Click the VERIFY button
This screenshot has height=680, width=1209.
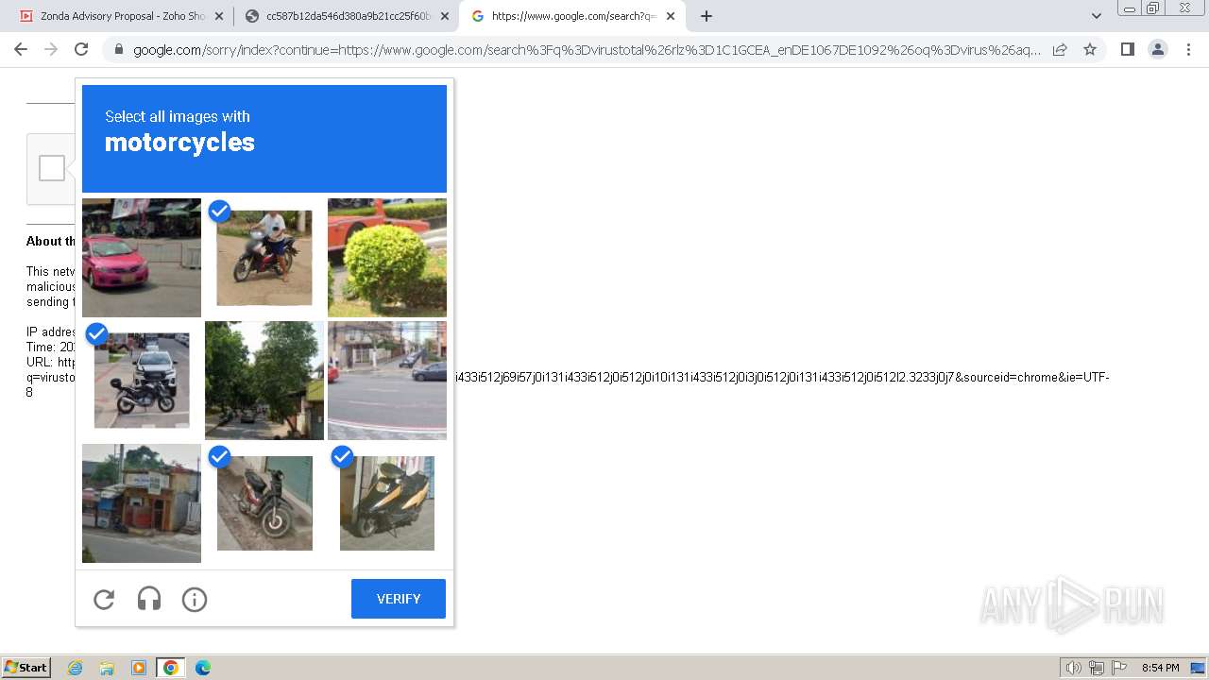point(399,599)
